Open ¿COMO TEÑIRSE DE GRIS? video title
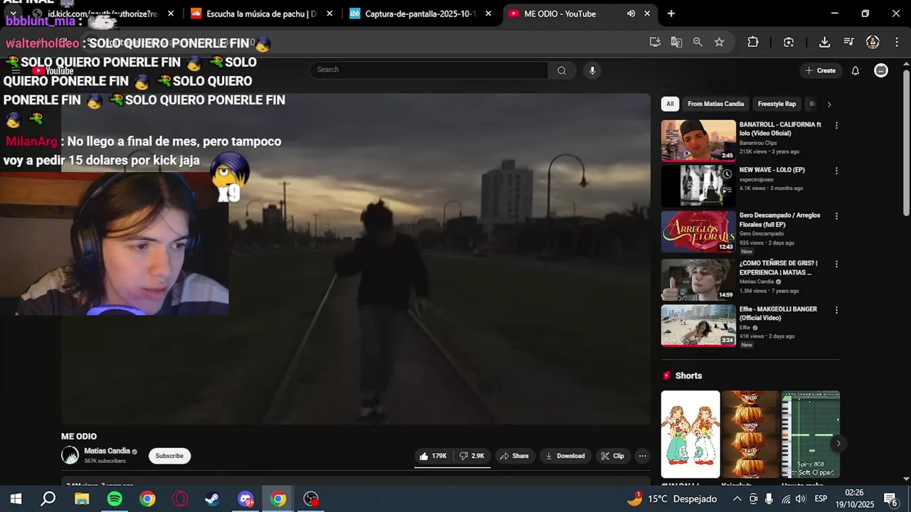 [778, 267]
